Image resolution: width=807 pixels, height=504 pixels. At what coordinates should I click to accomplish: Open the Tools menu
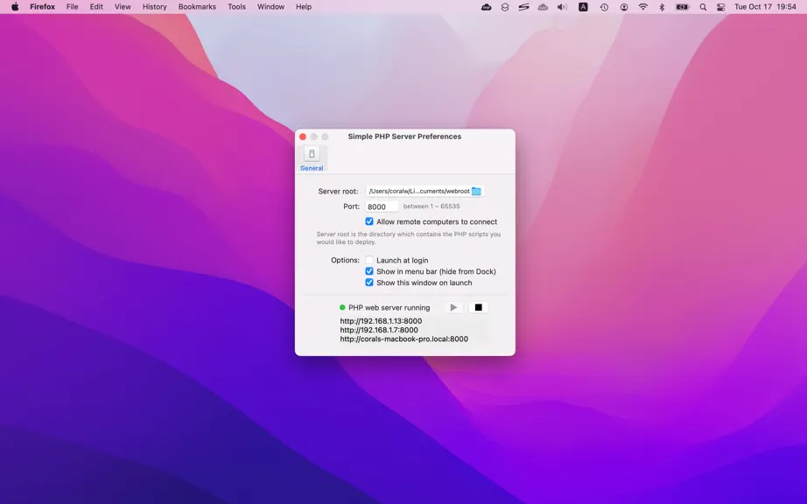click(x=236, y=7)
